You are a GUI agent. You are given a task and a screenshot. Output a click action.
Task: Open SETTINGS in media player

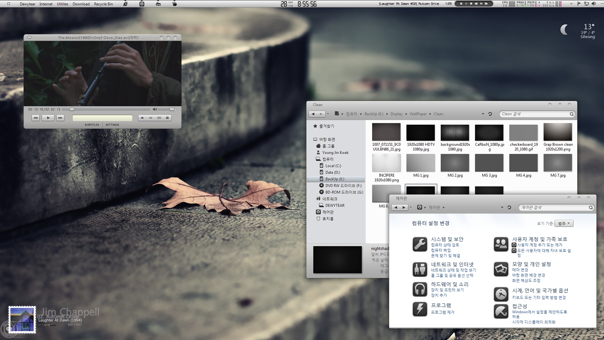[x=112, y=125]
